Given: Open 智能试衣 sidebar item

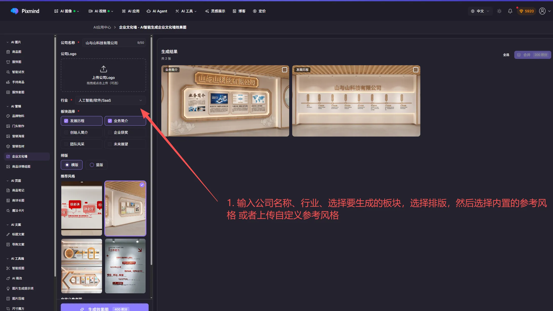Looking at the screenshot, I should click(18, 72).
